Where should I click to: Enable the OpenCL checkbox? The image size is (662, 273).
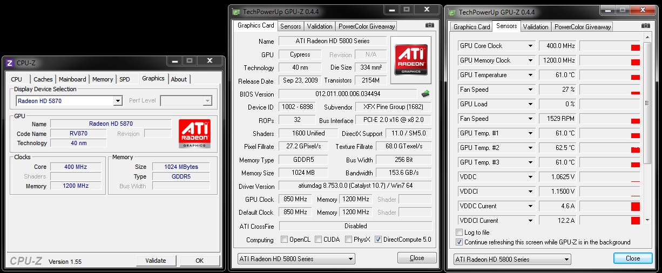285,240
